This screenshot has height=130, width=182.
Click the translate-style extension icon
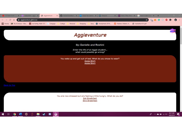click(x=152, y=20)
